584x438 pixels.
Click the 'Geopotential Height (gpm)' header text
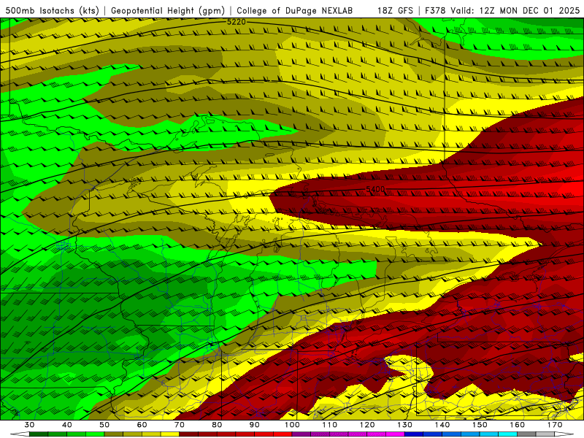coord(168,11)
